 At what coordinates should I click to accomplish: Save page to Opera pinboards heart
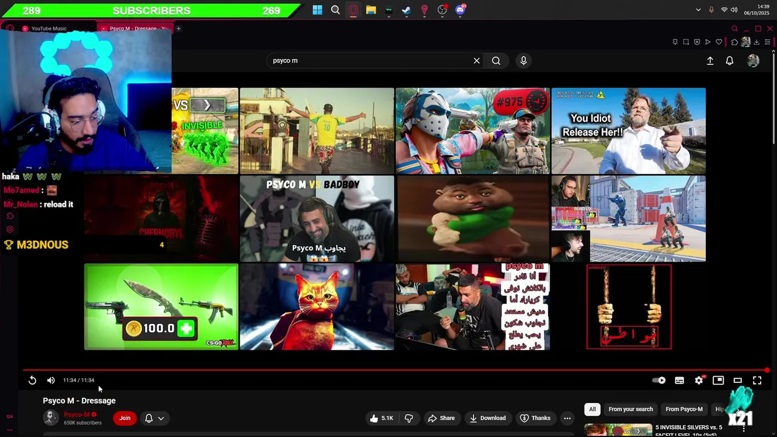tap(719, 42)
